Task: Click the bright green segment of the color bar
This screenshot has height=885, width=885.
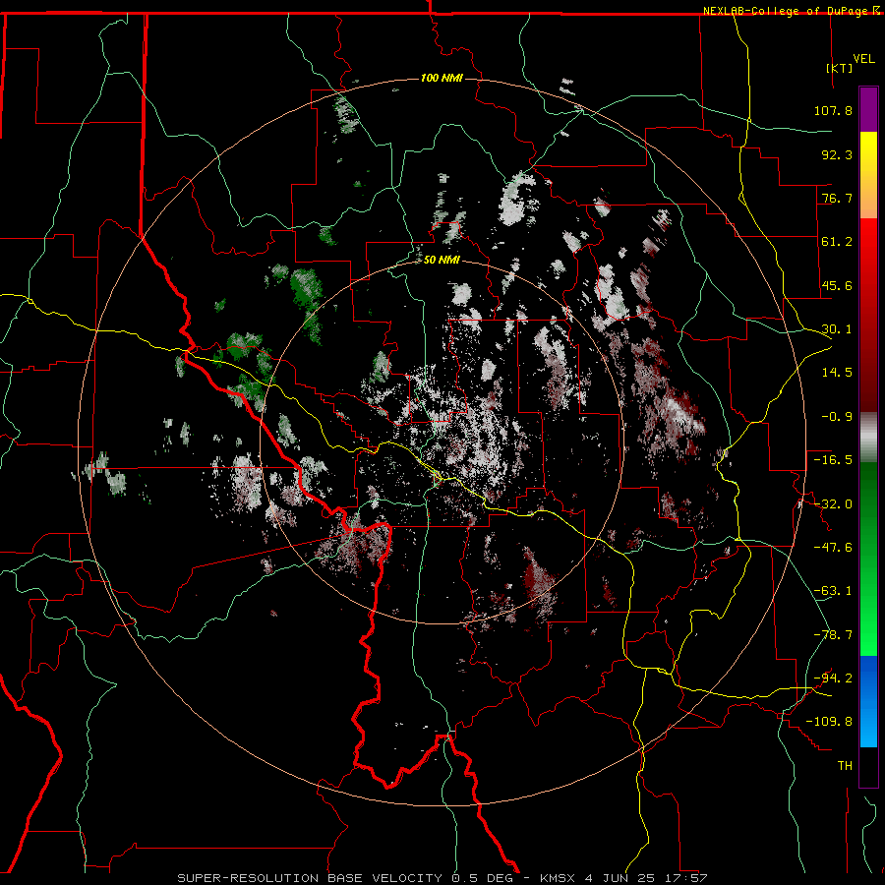Action: (x=868, y=559)
